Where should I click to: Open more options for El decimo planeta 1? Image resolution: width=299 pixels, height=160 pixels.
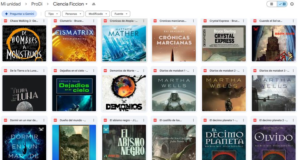[x=243, y=120]
